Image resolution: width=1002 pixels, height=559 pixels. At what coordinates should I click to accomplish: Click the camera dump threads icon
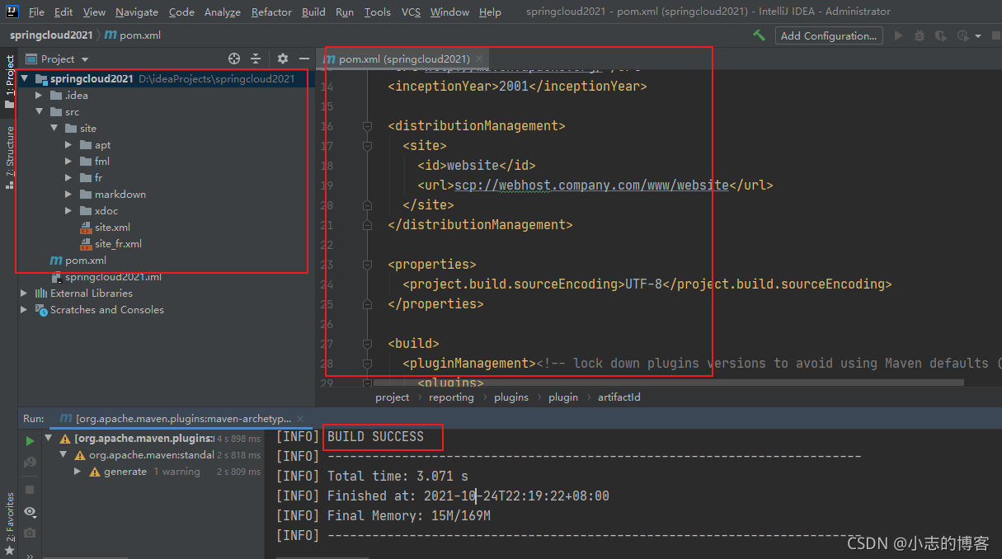point(30,533)
